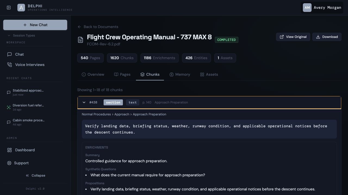Download the manual
This screenshot has height=195, width=348.
327,37
